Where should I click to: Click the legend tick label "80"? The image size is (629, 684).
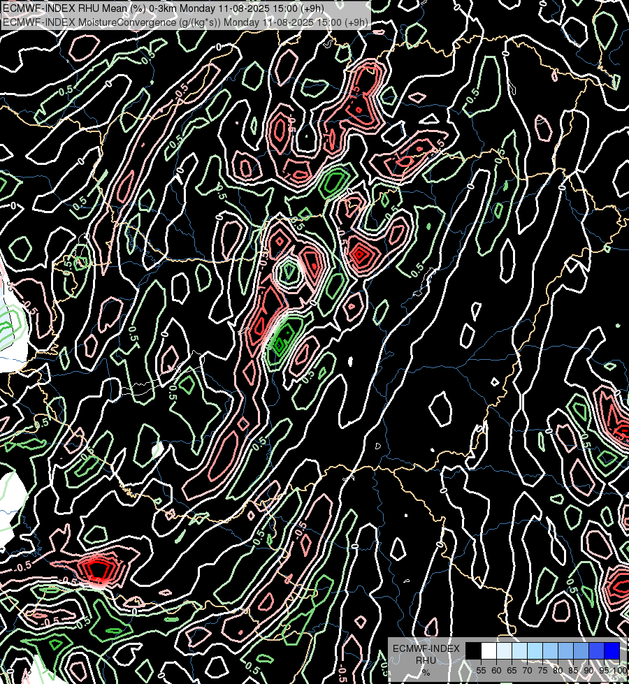[x=558, y=671]
